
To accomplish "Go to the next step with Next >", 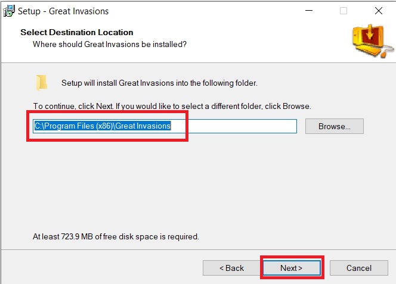I will click(x=291, y=268).
